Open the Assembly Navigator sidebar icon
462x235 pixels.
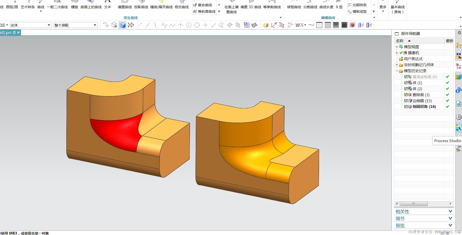[x=458, y=45]
